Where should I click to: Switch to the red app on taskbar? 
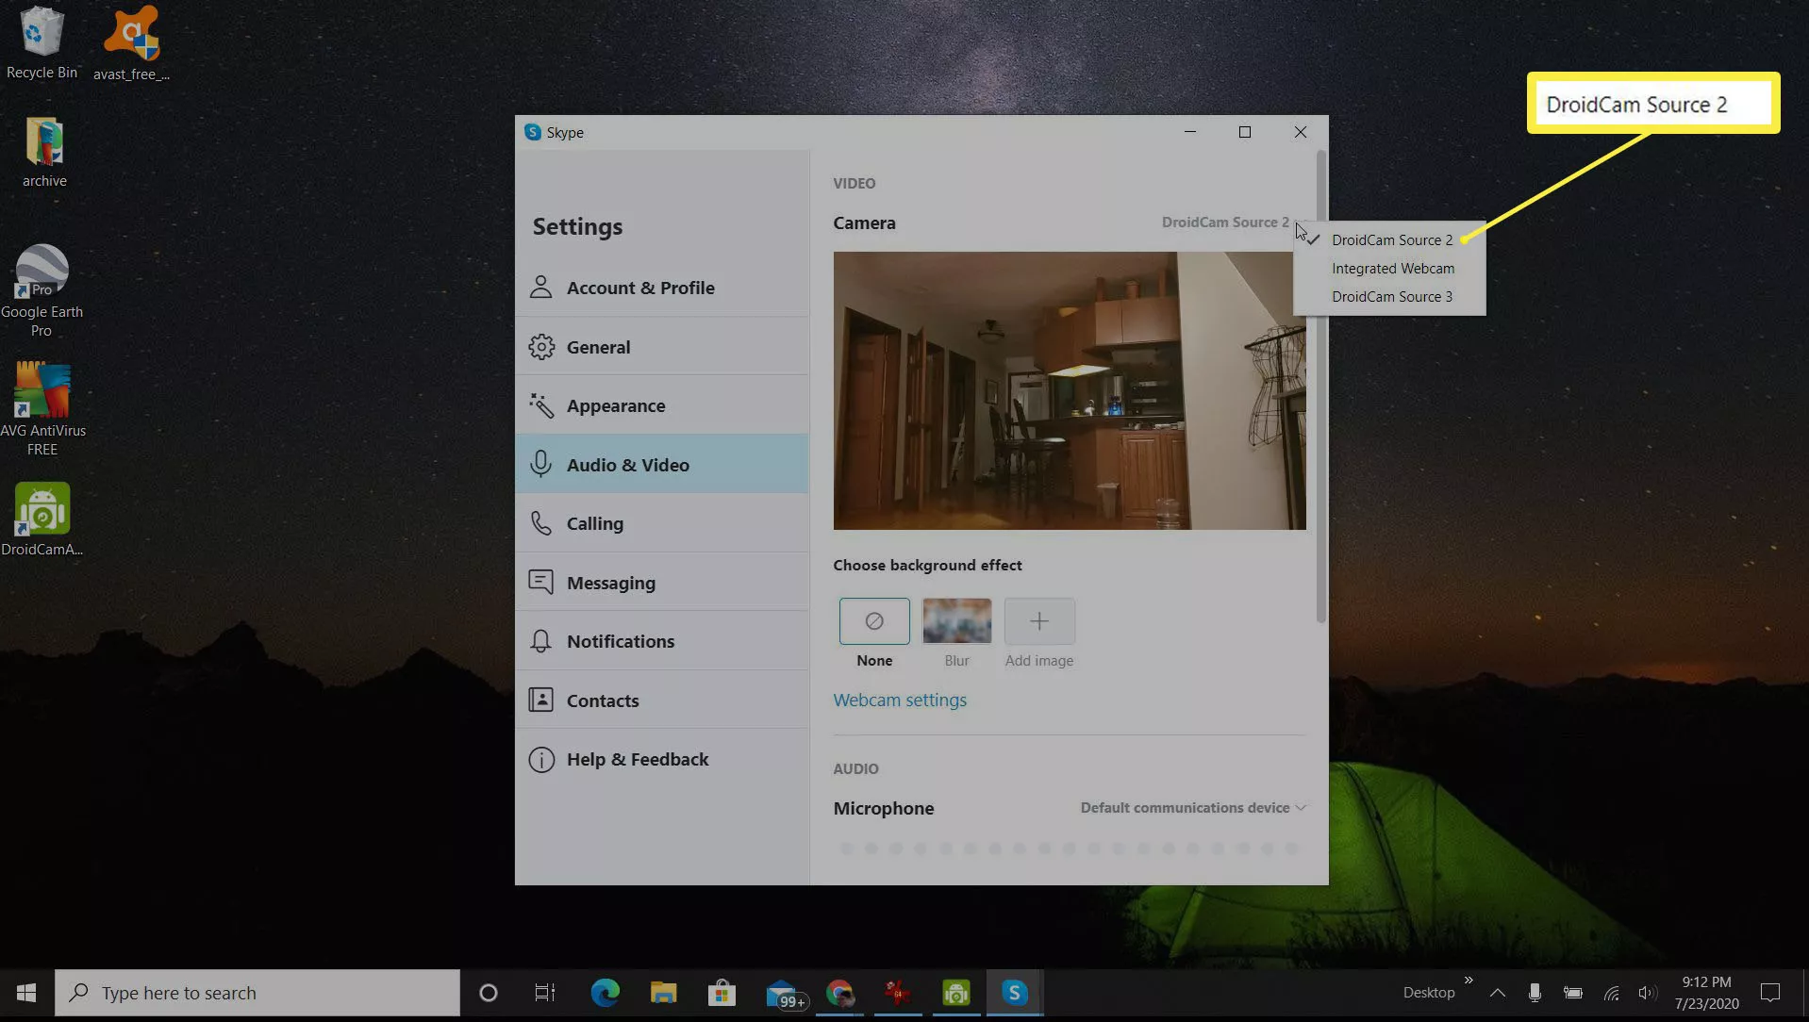897,993
